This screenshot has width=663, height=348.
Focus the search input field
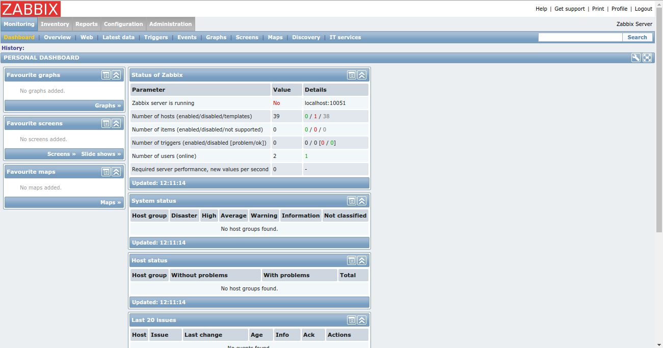580,37
